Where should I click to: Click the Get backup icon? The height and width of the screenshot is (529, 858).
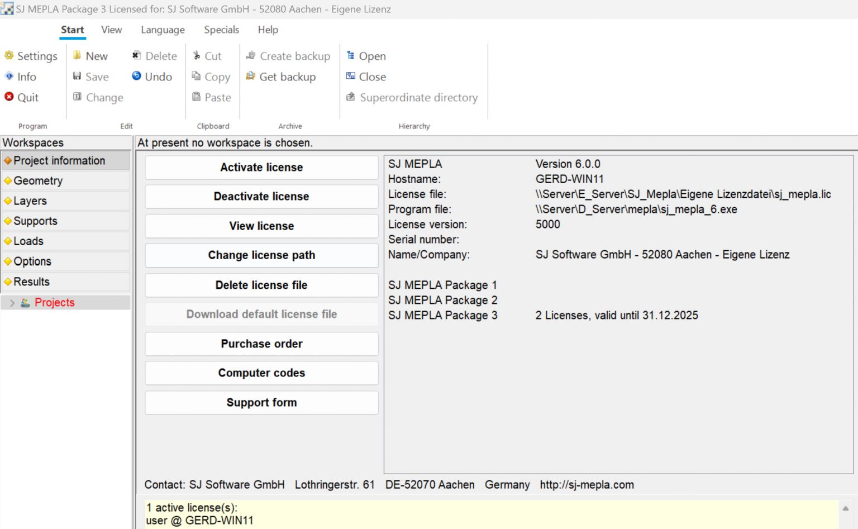point(251,77)
